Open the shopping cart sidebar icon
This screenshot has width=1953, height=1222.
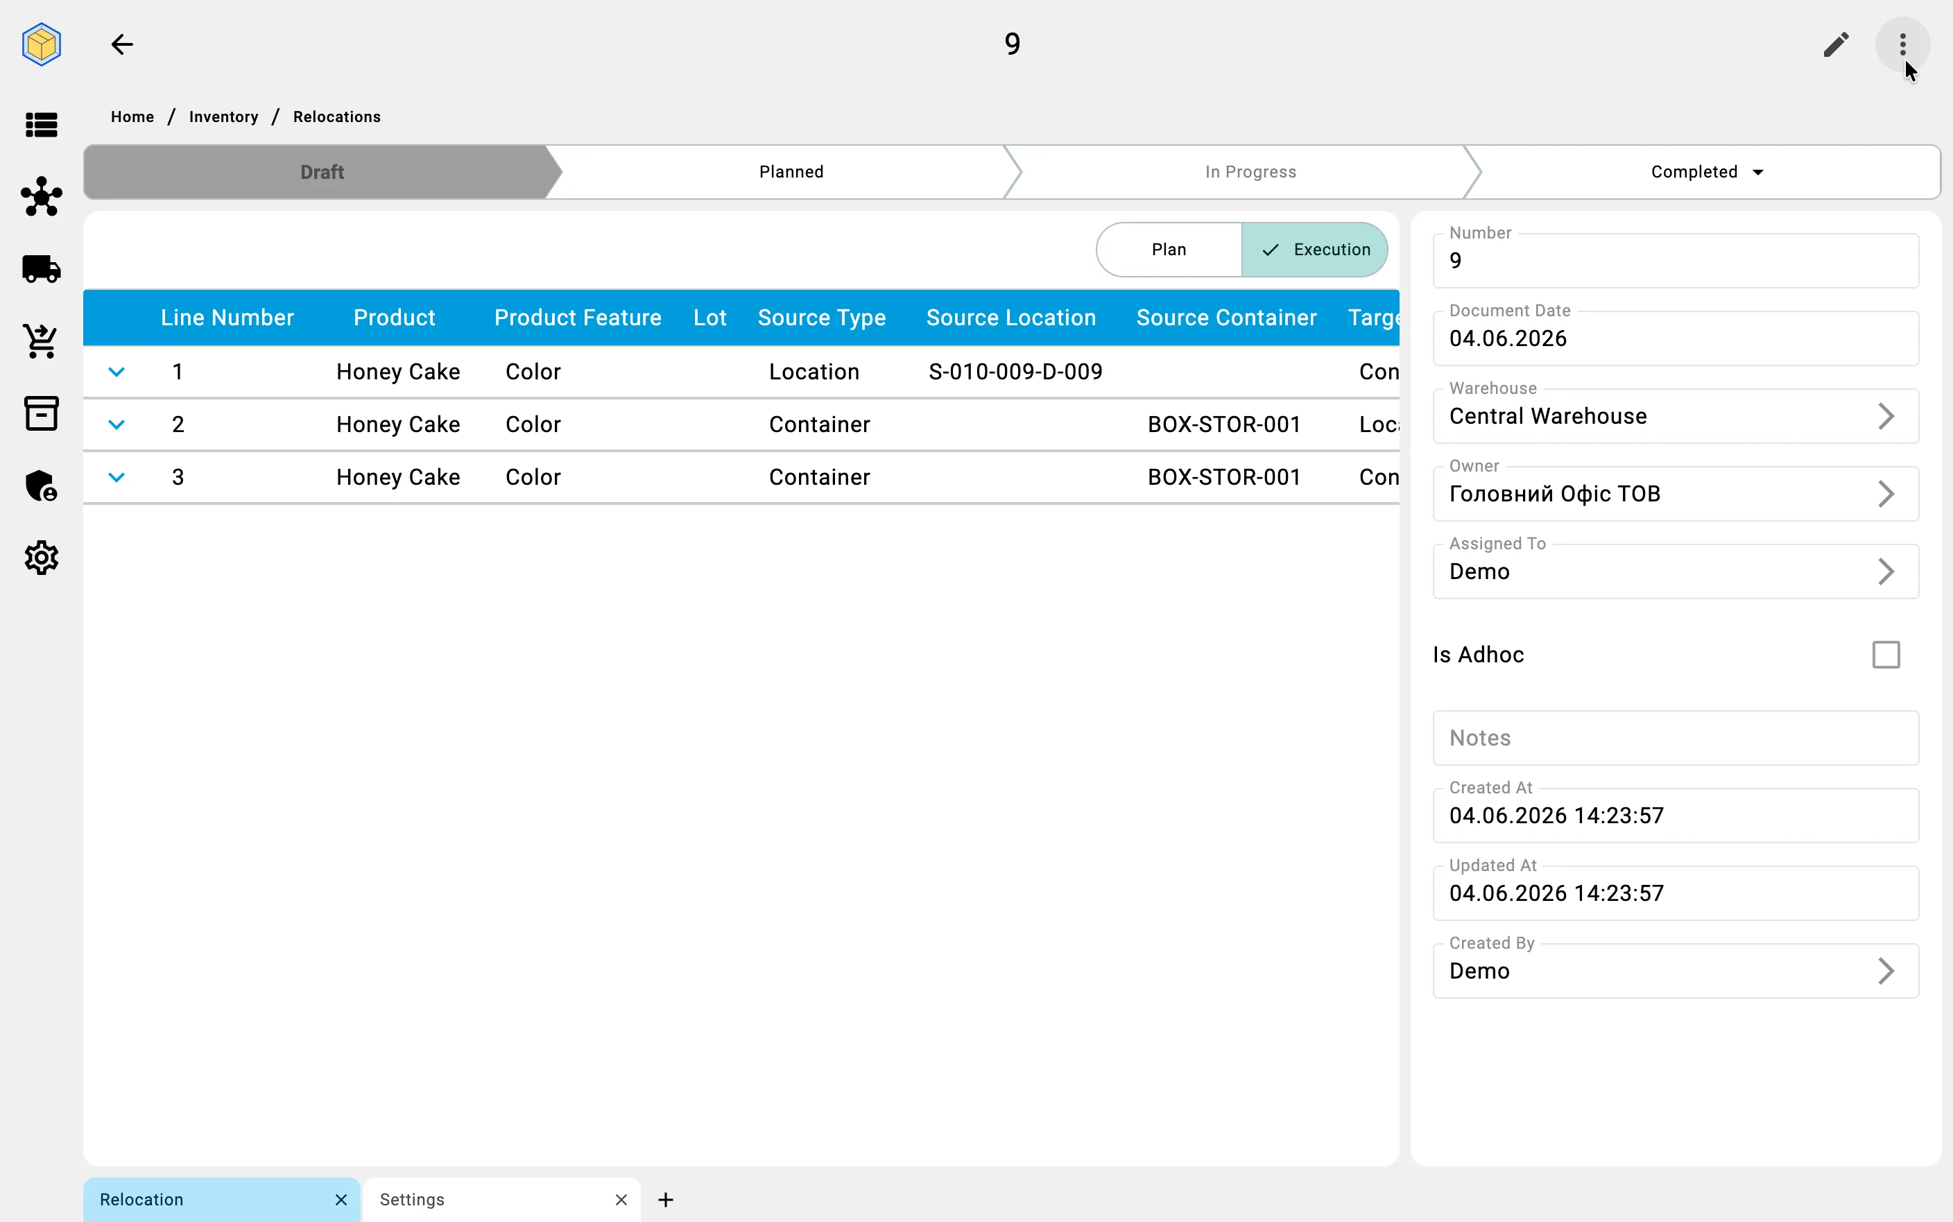[x=41, y=341]
